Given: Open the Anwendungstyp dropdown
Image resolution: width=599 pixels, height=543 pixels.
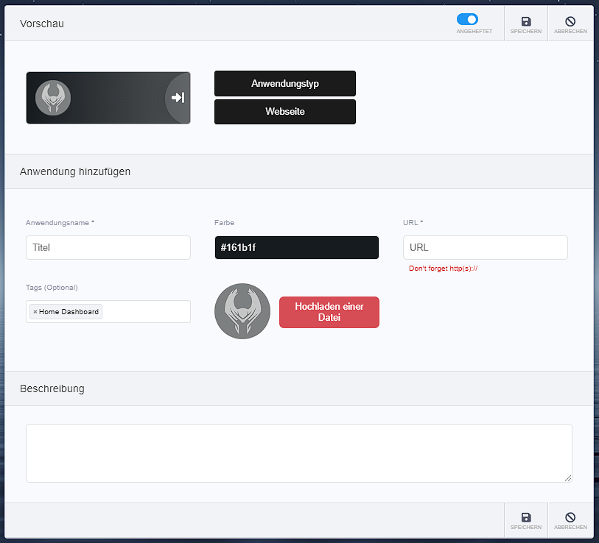Looking at the screenshot, I should tap(284, 84).
